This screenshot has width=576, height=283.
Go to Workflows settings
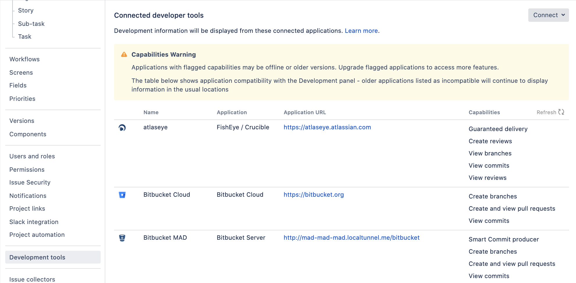click(x=24, y=59)
